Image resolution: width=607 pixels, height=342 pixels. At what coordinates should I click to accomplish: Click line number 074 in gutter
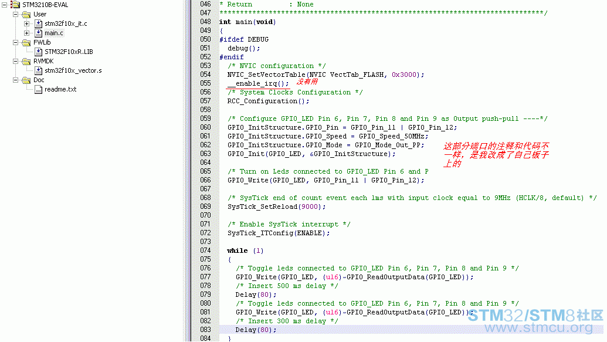[x=206, y=250]
